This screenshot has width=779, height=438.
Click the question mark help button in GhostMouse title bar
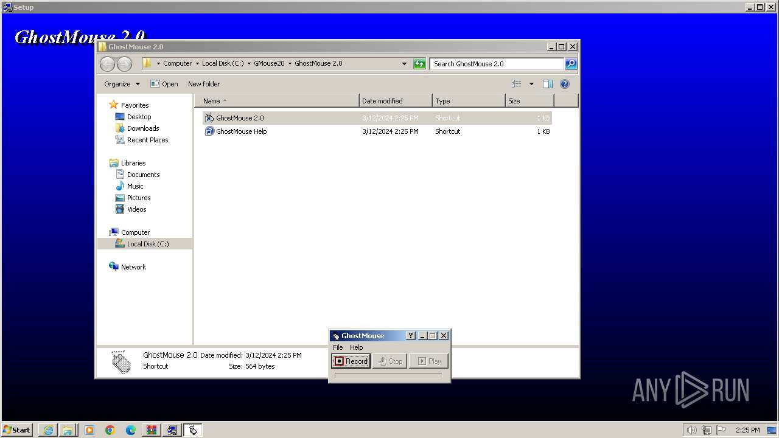point(410,336)
